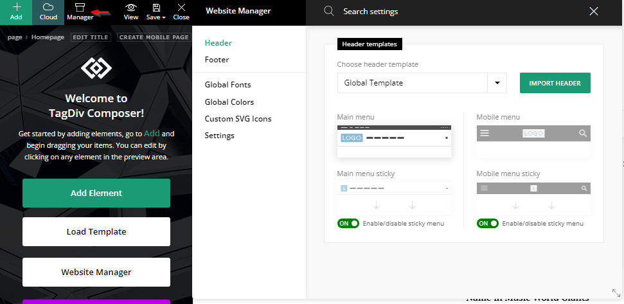Open Custom SVG Icons section

pyautogui.click(x=238, y=118)
